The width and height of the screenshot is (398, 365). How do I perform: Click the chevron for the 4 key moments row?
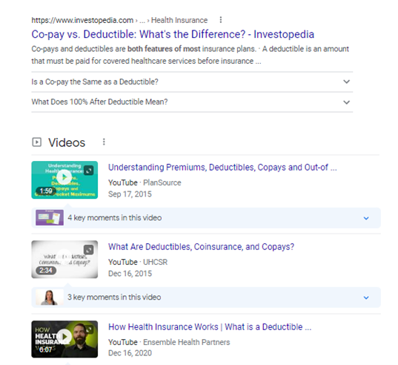(x=366, y=218)
